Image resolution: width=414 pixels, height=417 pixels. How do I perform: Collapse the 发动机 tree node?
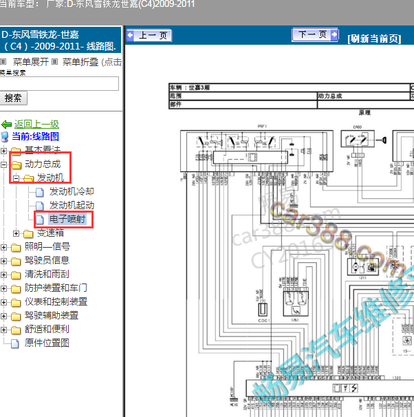pyautogui.click(x=16, y=178)
